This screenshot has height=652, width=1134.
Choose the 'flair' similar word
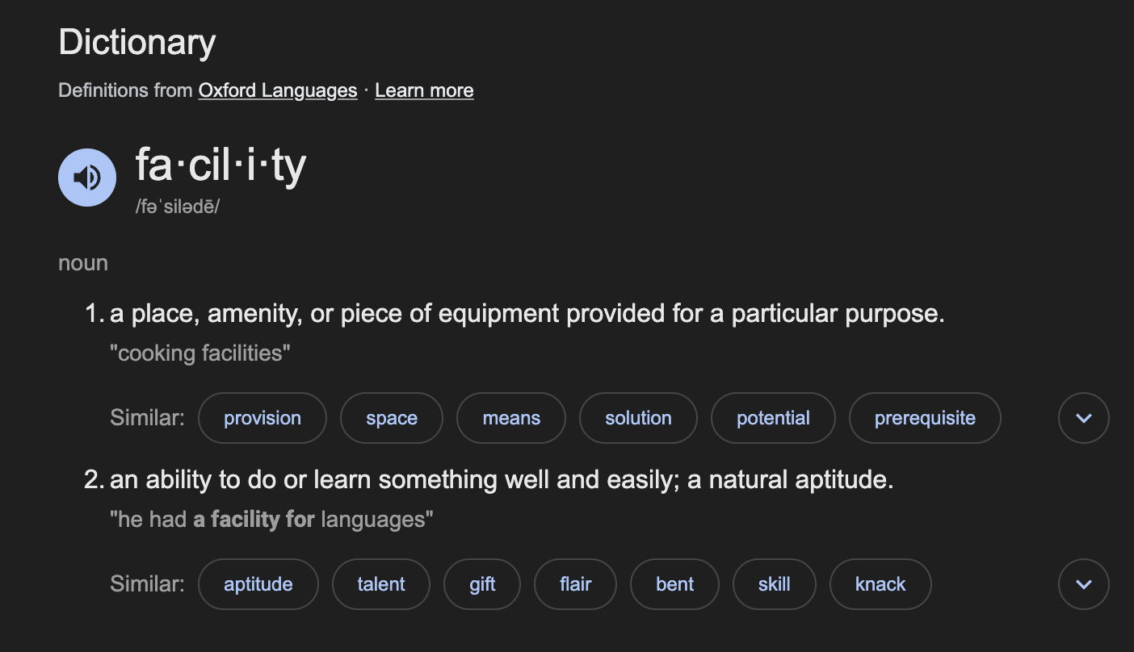[575, 584]
